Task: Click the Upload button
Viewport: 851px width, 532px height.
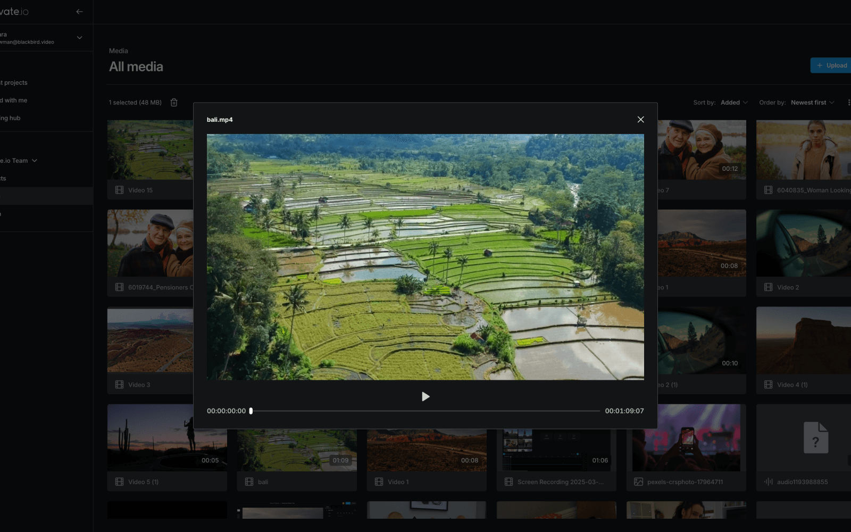Action: coord(831,65)
